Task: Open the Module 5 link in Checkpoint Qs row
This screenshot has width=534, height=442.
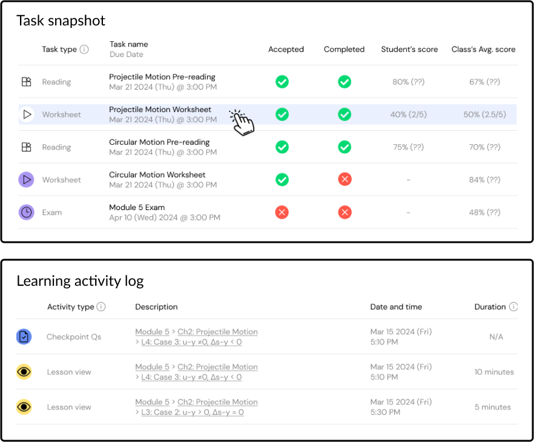Action: coord(152,332)
